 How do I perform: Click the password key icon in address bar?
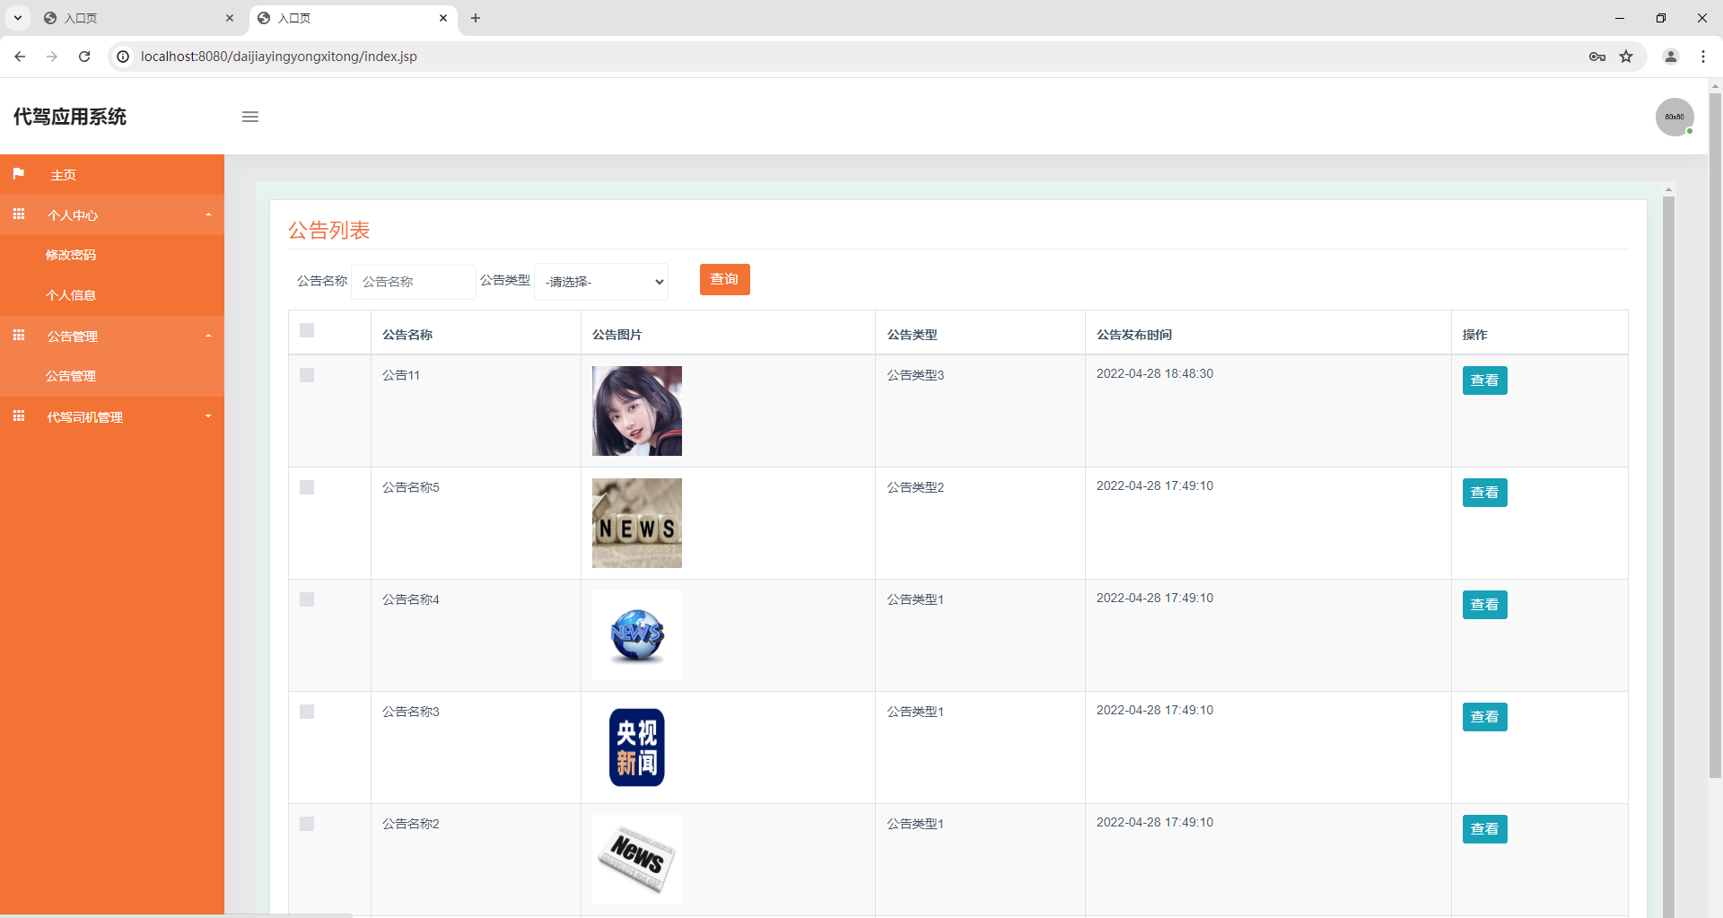[1597, 56]
